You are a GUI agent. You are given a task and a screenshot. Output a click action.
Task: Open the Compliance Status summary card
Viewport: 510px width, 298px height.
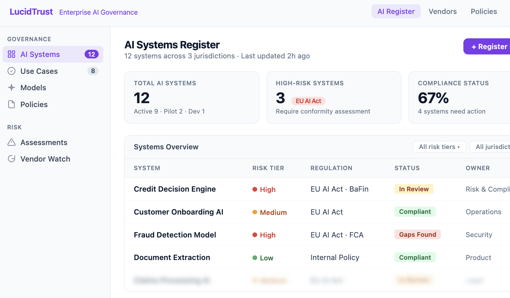tap(459, 97)
